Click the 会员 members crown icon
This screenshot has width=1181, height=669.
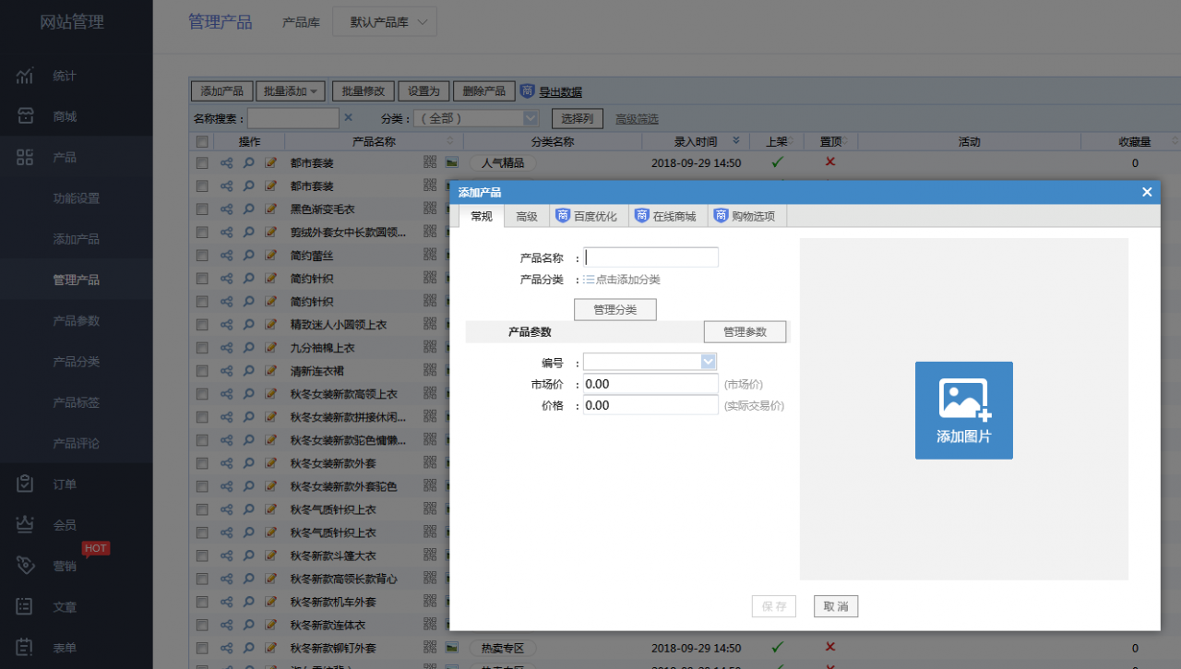point(25,524)
